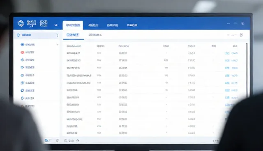Screen dimensions: 263x151
Task: Open the sub-tab next to the underlined one
Action: point(95,35)
